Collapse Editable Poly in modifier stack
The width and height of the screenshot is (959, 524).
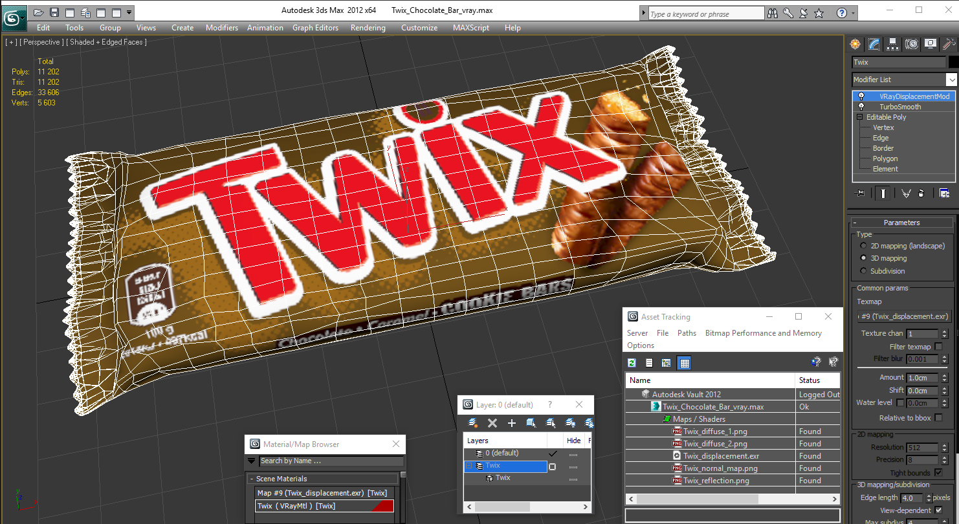tap(860, 117)
